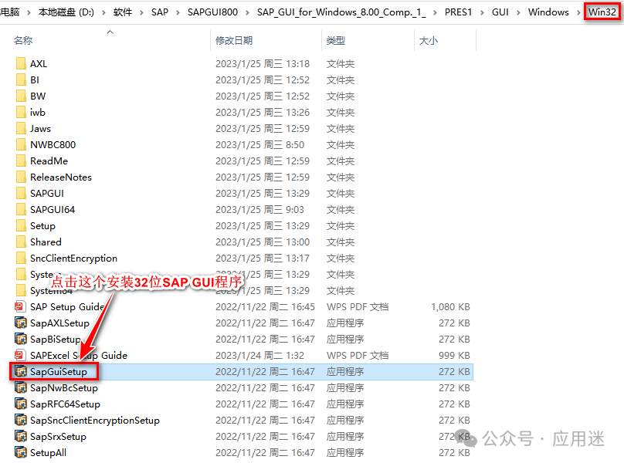624x463 pixels.
Task: Click the SapAXLSetup installer icon
Action: click(20, 323)
